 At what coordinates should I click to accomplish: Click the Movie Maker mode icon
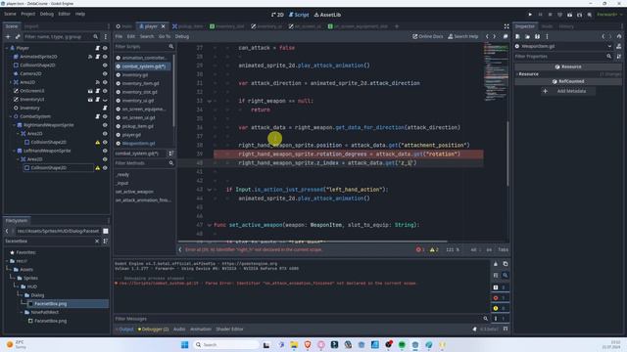[x=590, y=15]
